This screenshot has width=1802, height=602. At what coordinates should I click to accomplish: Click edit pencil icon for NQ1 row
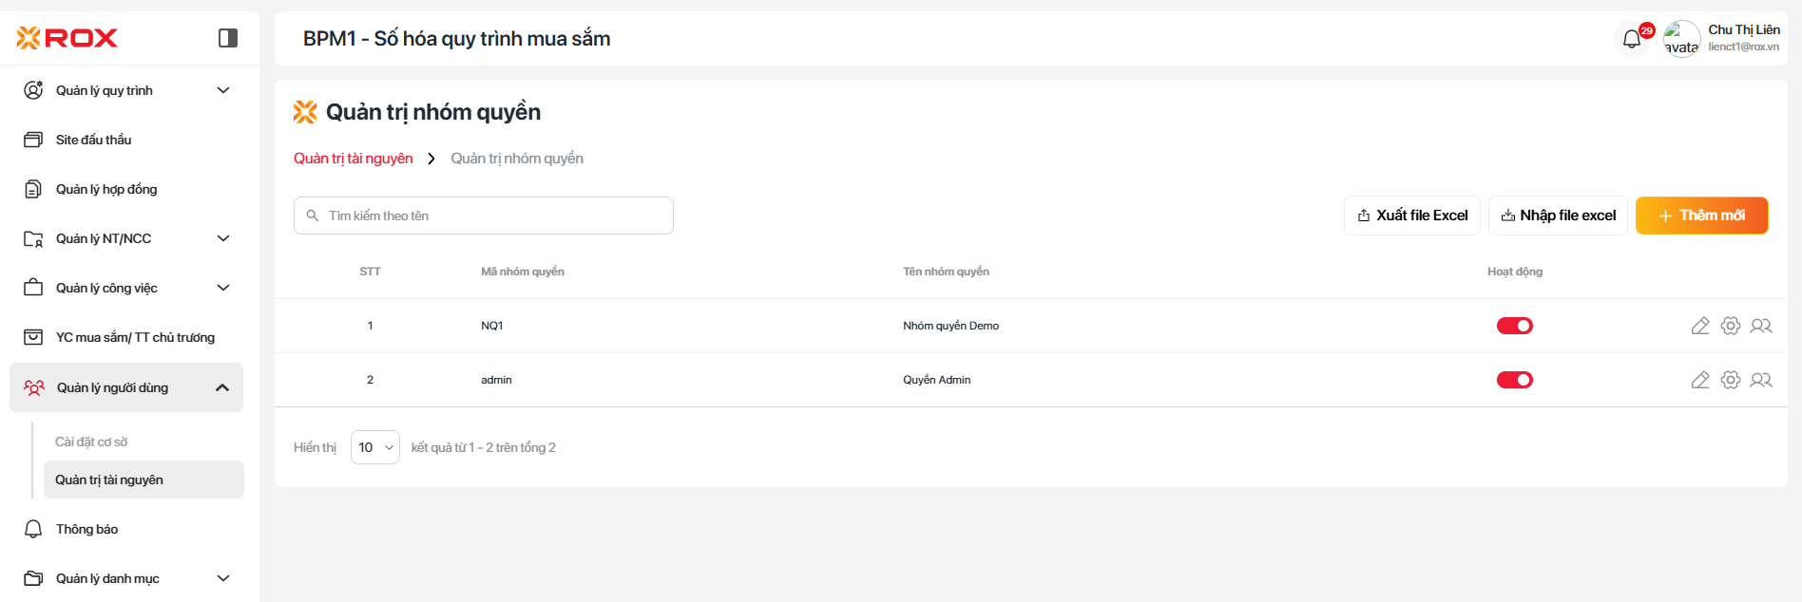coord(1700,326)
